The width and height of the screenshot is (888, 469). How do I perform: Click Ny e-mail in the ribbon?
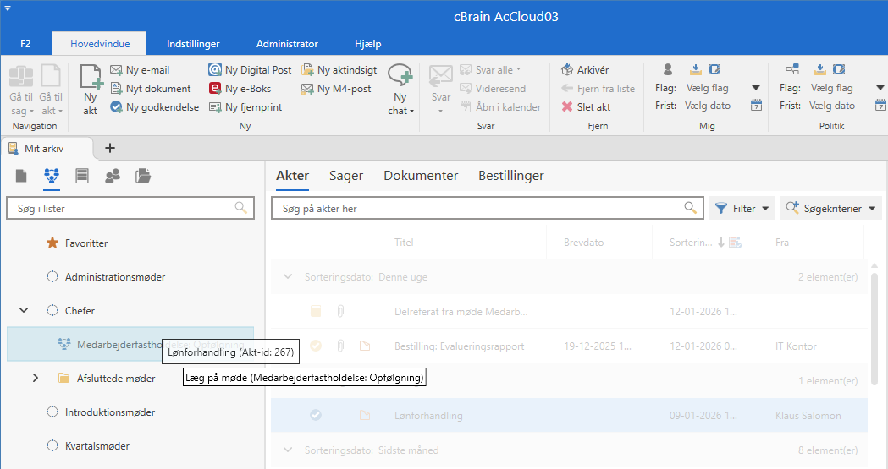click(x=140, y=70)
